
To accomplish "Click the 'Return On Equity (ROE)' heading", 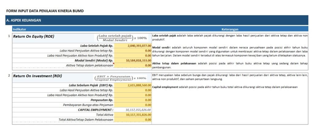I will coord(34,36).
